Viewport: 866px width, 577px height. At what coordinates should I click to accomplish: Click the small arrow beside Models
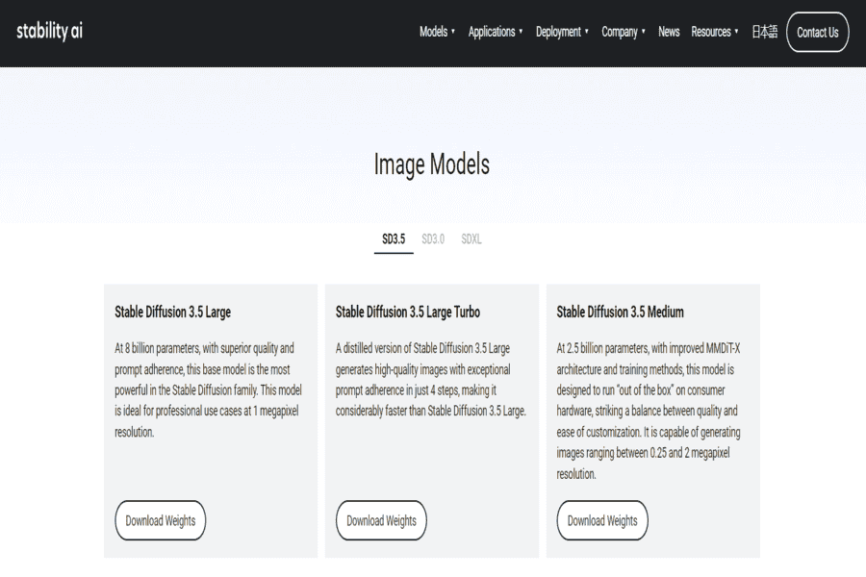tap(453, 32)
